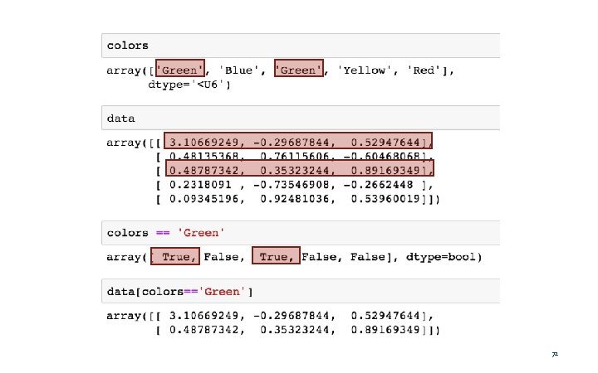
Task: Click 0.89169349 in the data[colors=='Green'] output
Action: [x=385, y=330]
